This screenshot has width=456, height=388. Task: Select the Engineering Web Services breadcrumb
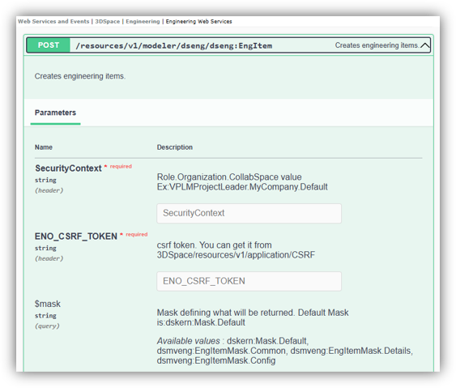pyautogui.click(x=199, y=21)
